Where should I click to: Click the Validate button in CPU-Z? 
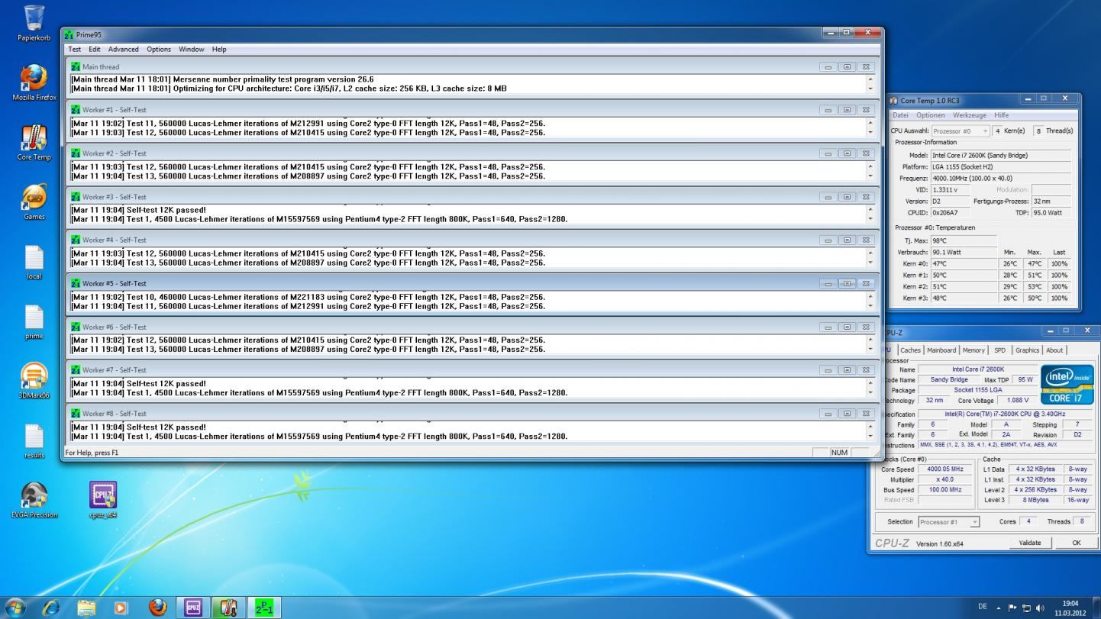click(1030, 543)
